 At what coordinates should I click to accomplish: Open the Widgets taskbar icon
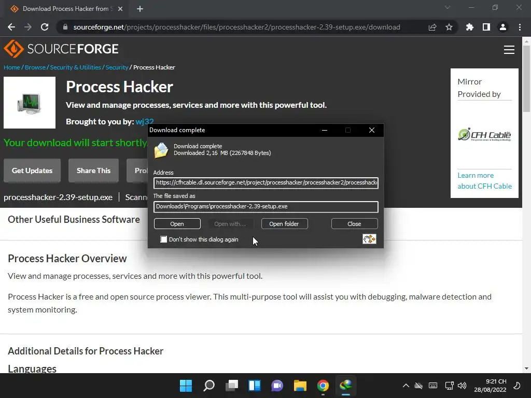254,386
